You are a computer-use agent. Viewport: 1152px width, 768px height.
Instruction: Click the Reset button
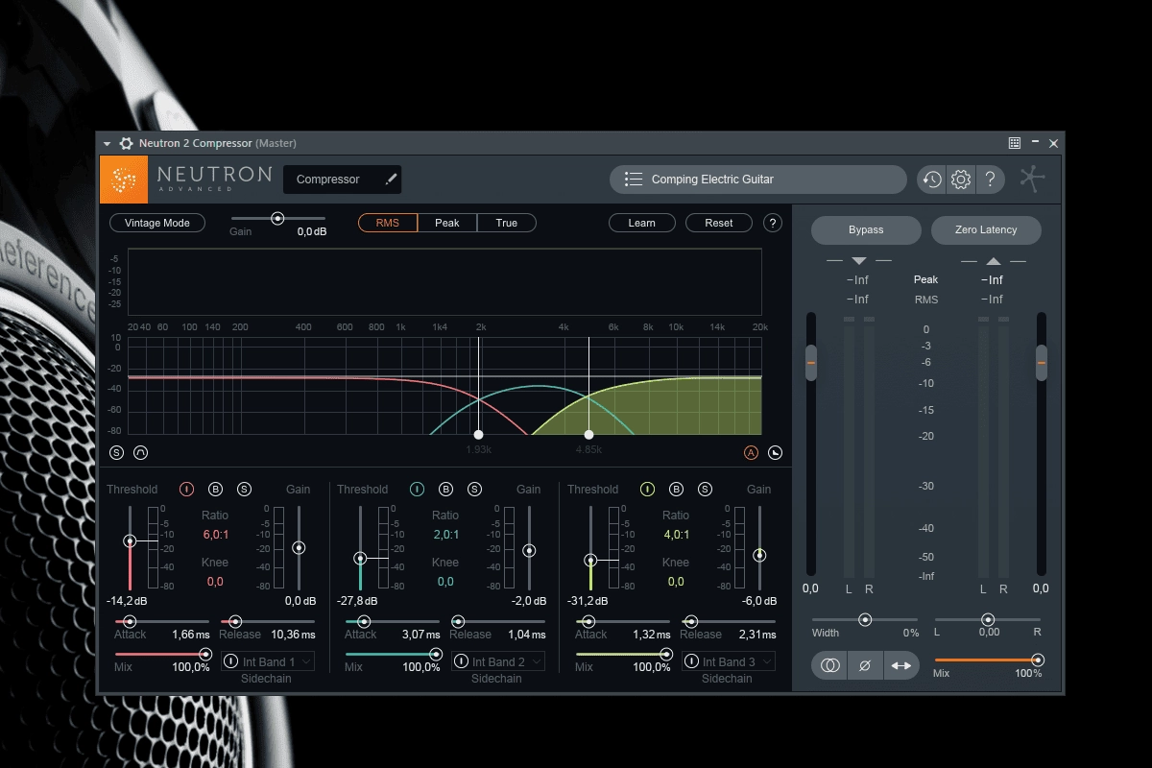point(719,223)
